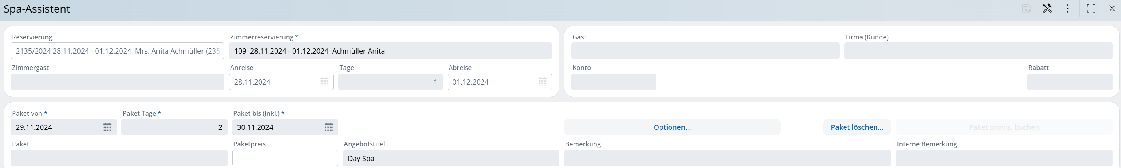Toggle fullscreen mode for Spa-Assistent

(x=1091, y=9)
